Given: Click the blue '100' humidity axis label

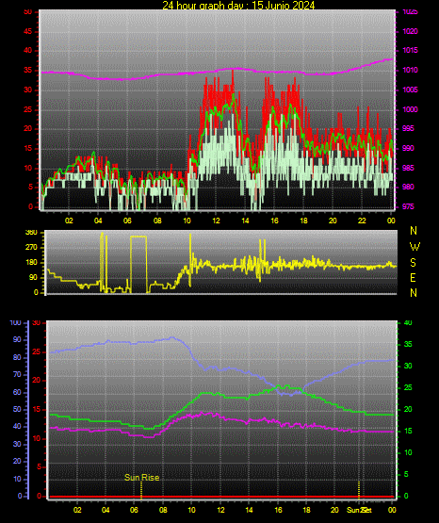Looking at the screenshot, I should point(16,323).
